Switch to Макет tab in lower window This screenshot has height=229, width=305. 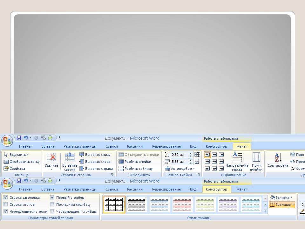point(241,189)
